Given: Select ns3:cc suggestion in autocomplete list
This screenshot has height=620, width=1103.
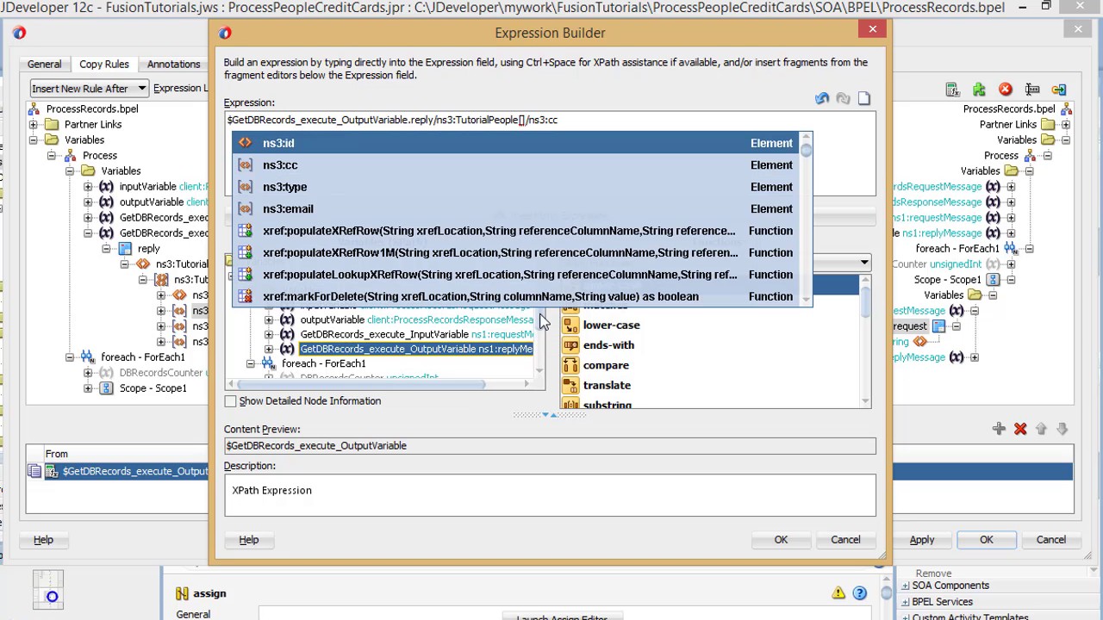Looking at the screenshot, I should point(517,165).
